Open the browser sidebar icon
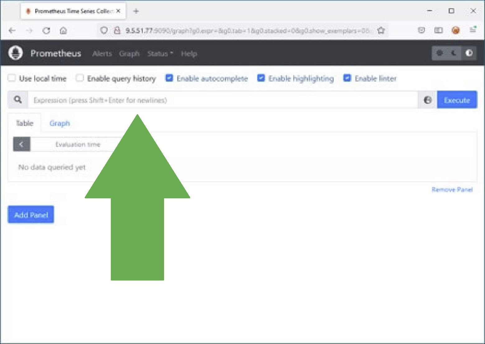This screenshot has height=344, width=485. click(438, 30)
